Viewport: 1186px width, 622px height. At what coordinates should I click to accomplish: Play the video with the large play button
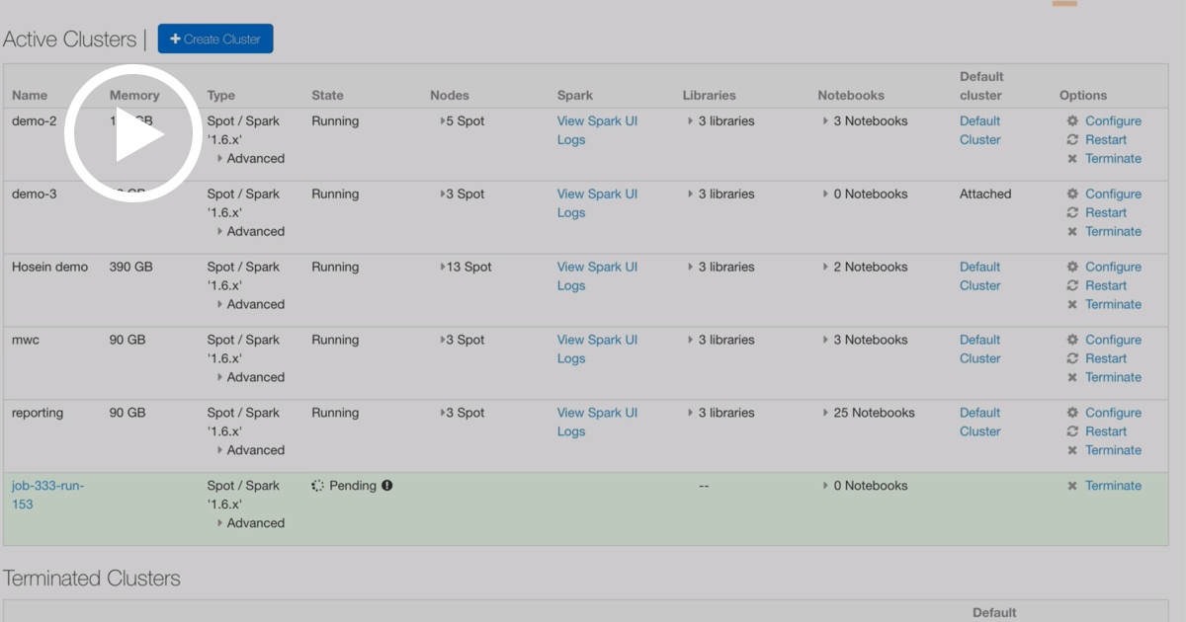[x=133, y=134]
